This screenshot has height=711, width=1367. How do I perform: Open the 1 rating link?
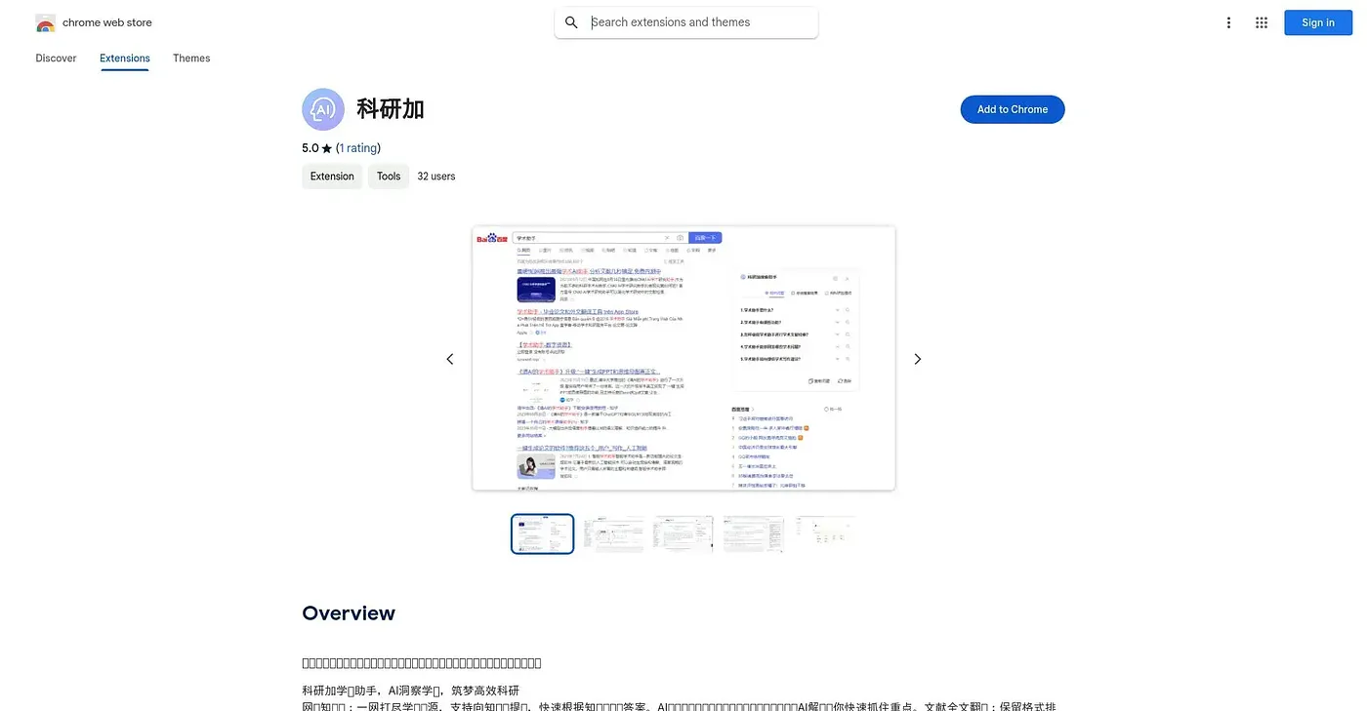coord(358,148)
